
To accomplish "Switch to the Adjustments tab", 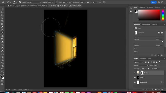I will pos(146,24).
